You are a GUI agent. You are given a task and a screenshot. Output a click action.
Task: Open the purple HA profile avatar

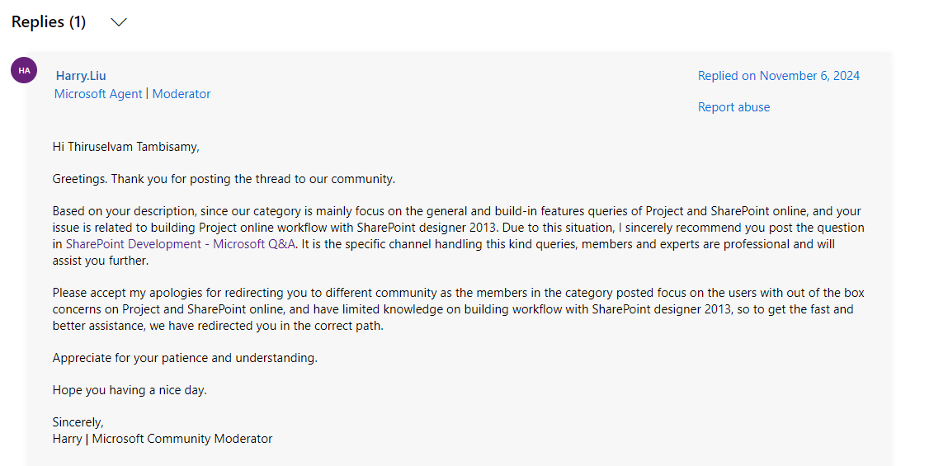pyautogui.click(x=24, y=70)
